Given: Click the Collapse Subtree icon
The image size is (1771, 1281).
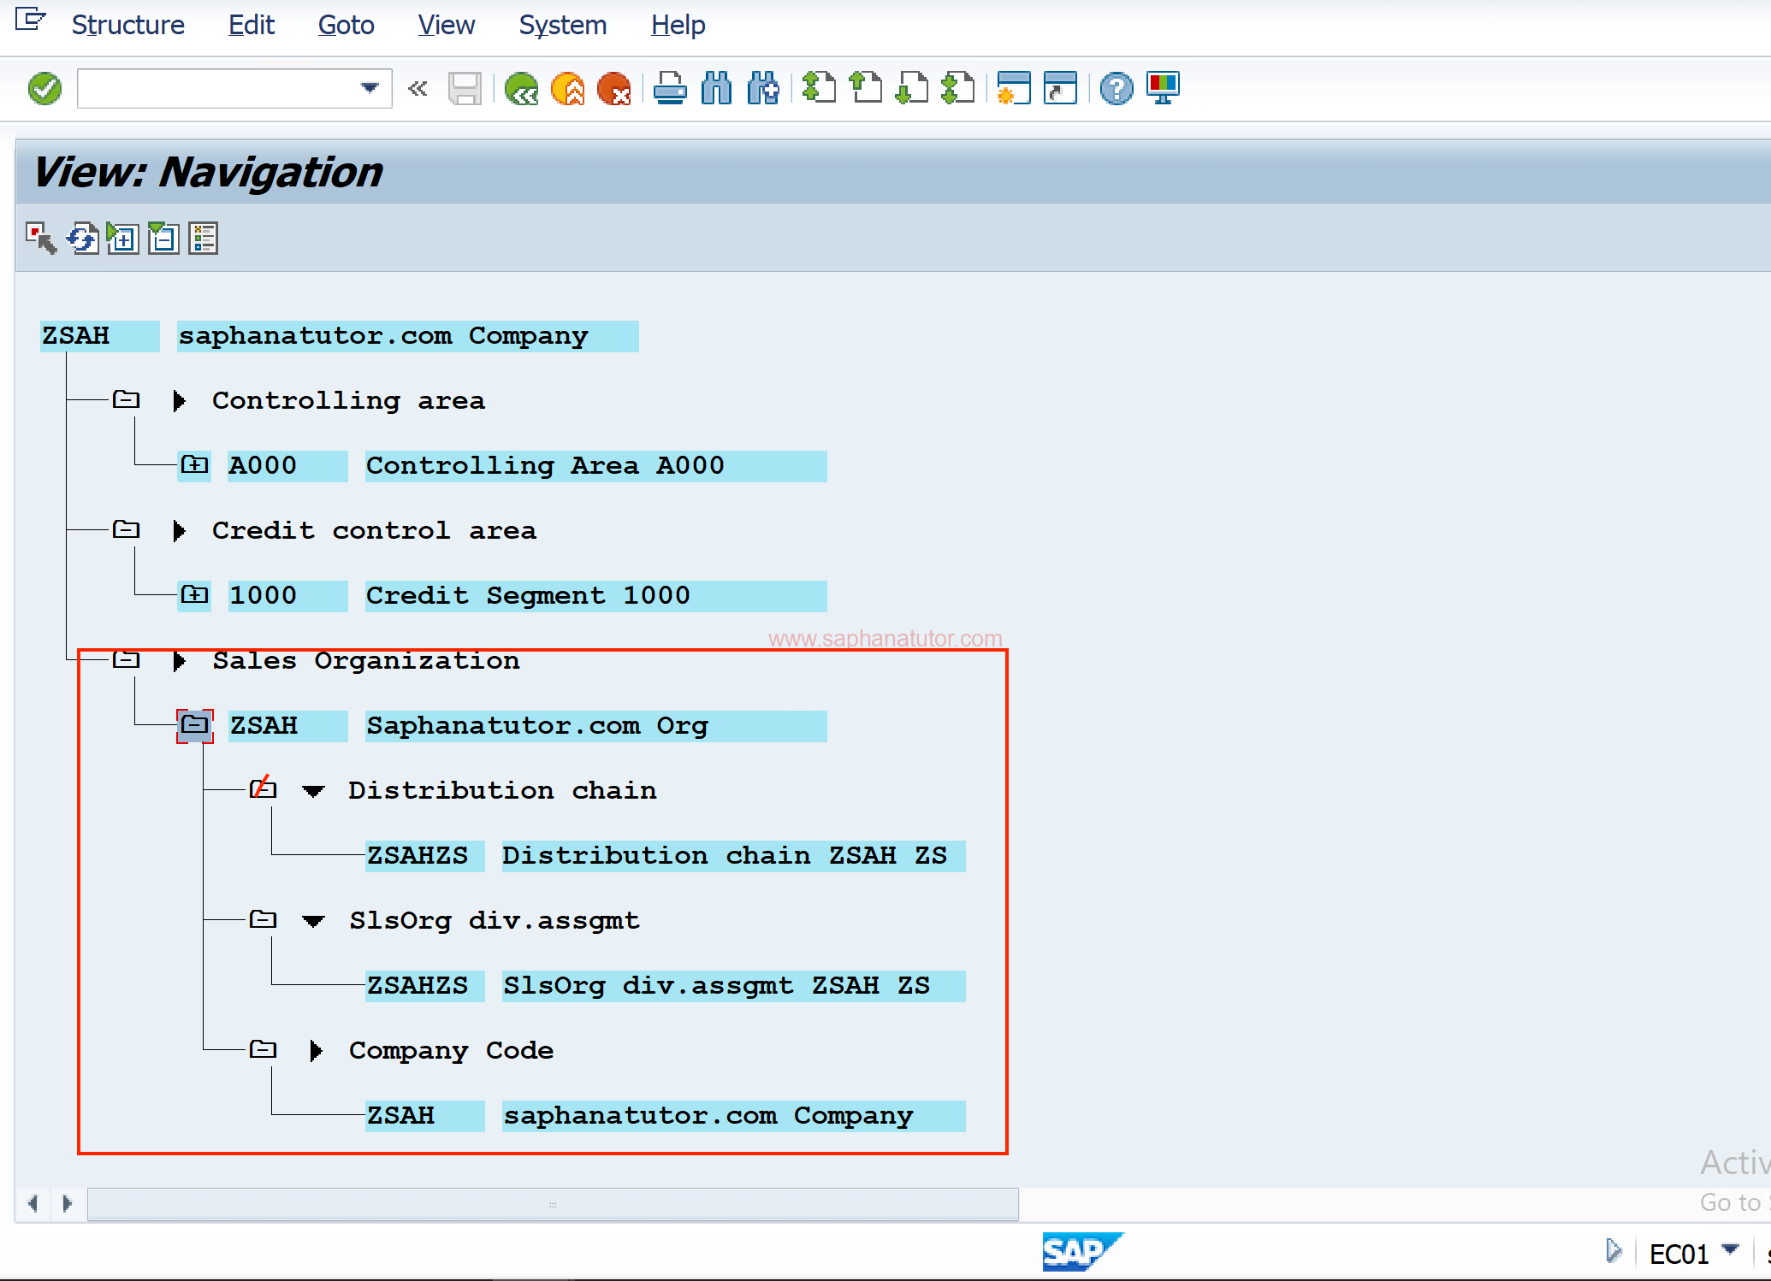Looking at the screenshot, I should click(x=163, y=239).
